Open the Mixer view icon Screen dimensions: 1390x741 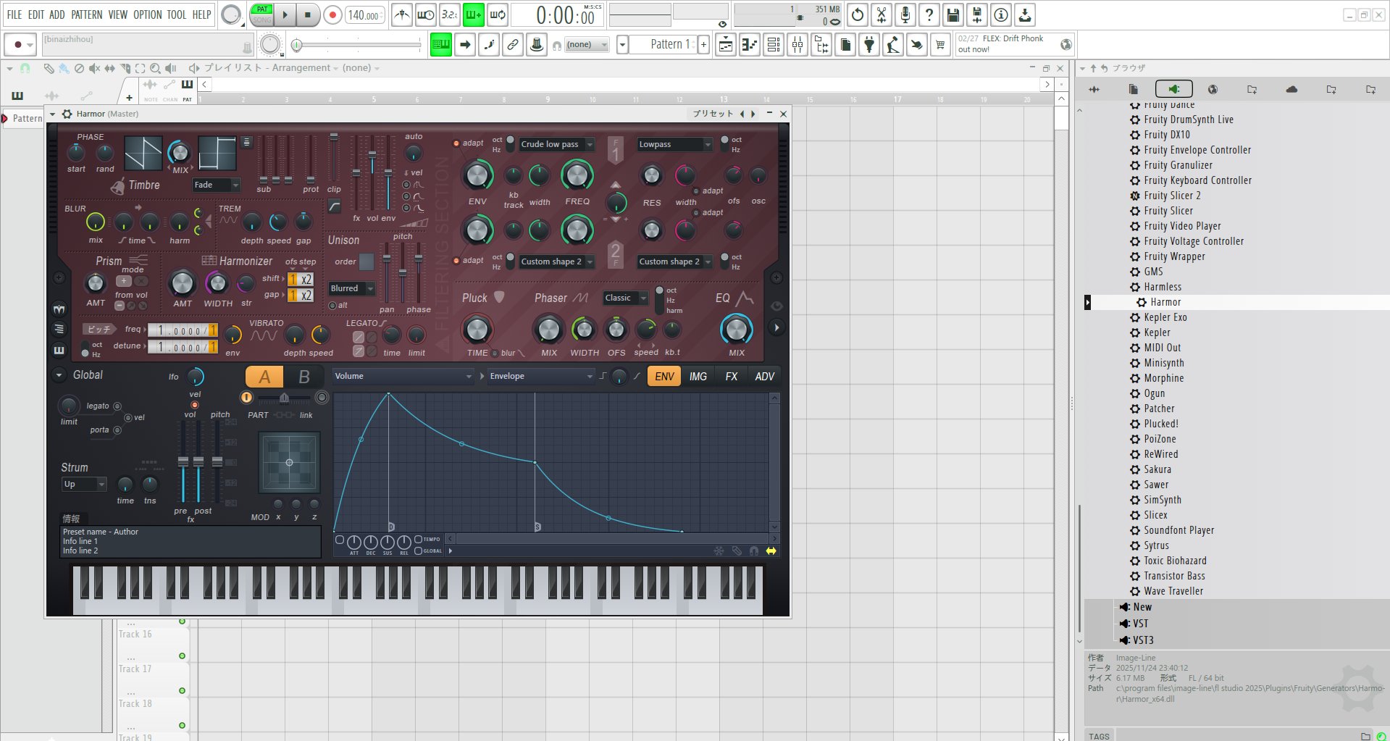[797, 45]
